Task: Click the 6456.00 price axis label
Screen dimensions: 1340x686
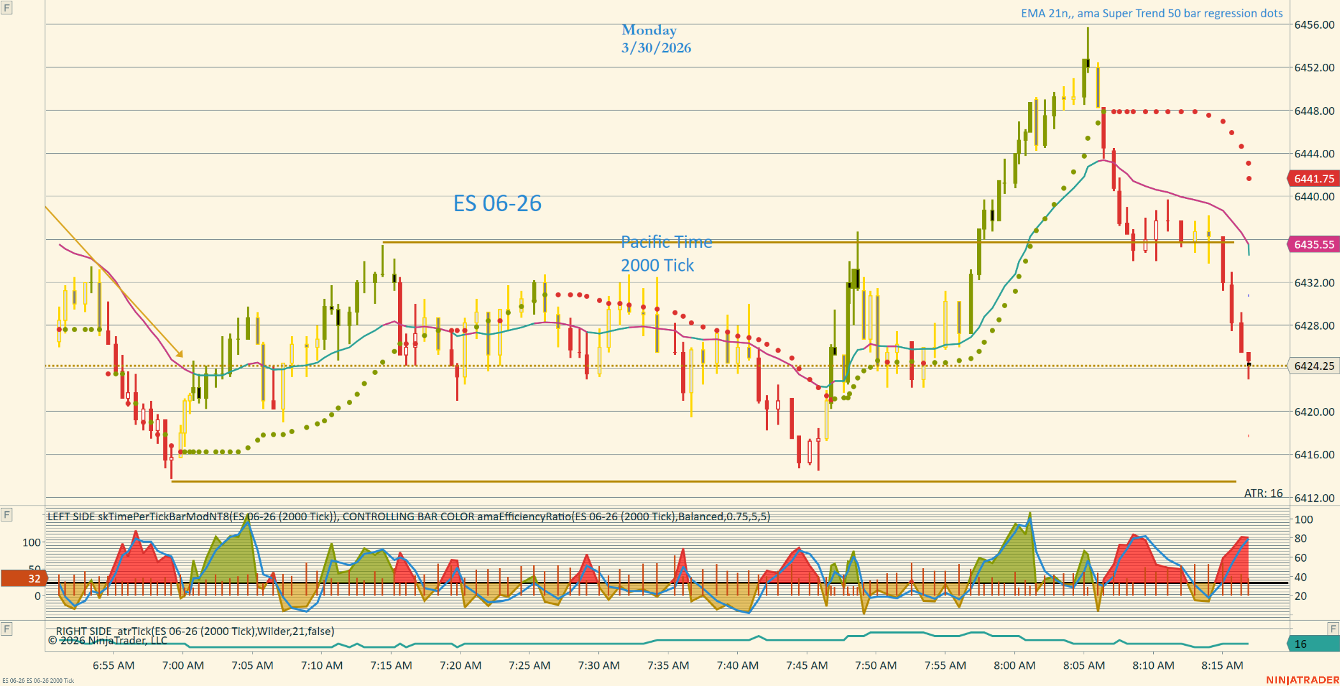Action: click(1314, 25)
